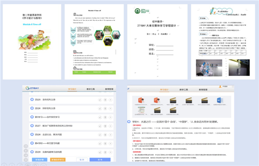
Task: Switch to 教学工具 tab in left window
Action: coord(91,89)
